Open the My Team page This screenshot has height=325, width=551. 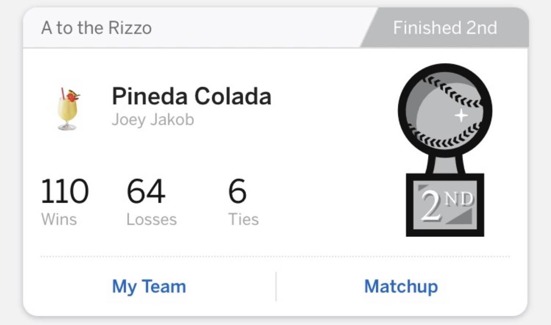pos(149,286)
